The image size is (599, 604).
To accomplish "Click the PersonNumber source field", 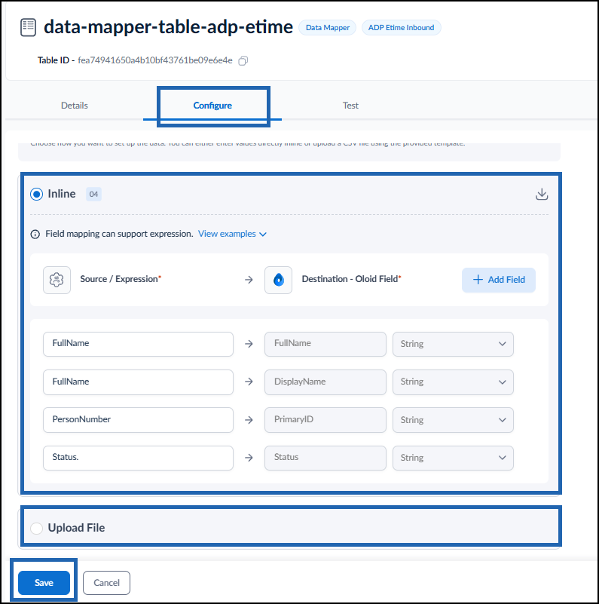I will (138, 420).
